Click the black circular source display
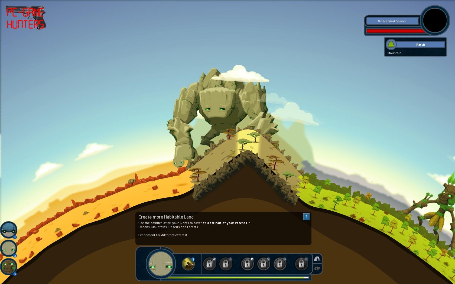455x284 pixels. 435,21
